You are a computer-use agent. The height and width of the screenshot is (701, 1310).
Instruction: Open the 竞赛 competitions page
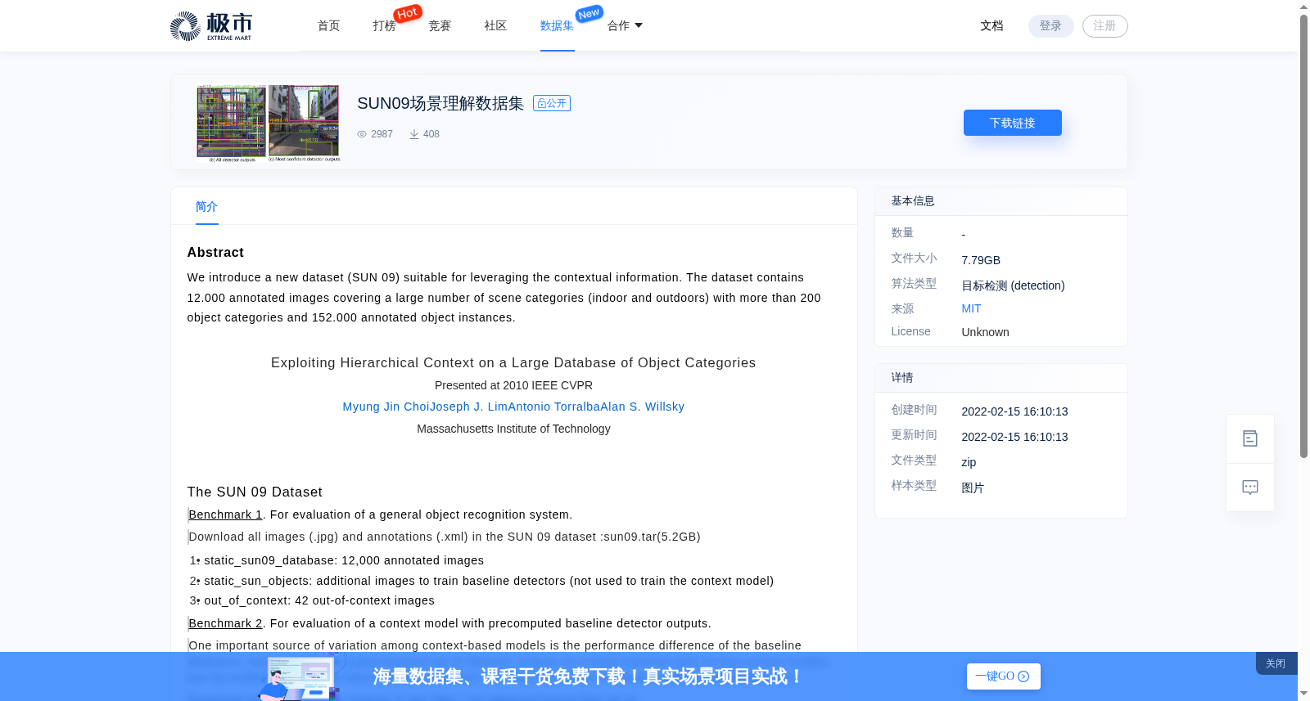point(440,26)
